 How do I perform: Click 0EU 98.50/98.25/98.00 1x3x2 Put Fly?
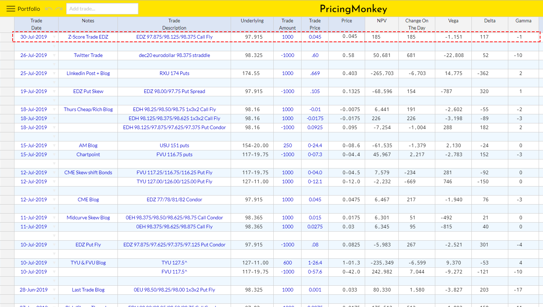click(x=174, y=290)
